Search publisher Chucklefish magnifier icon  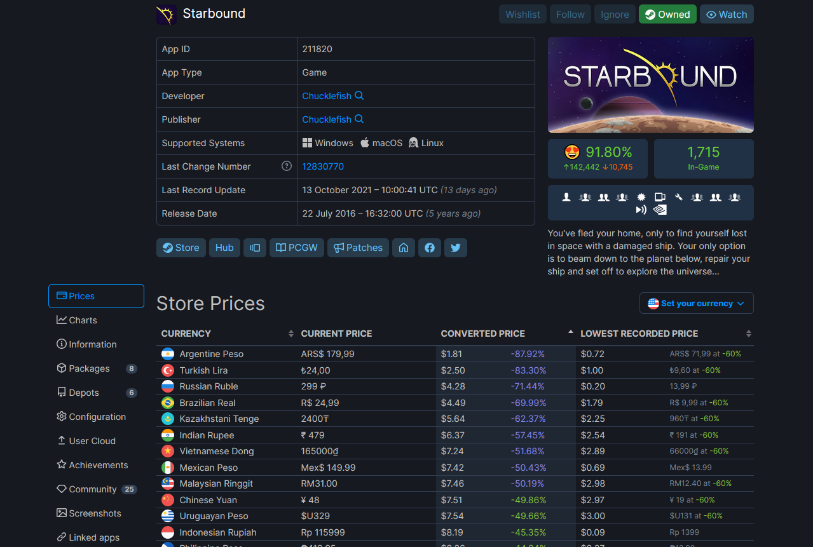coord(359,119)
